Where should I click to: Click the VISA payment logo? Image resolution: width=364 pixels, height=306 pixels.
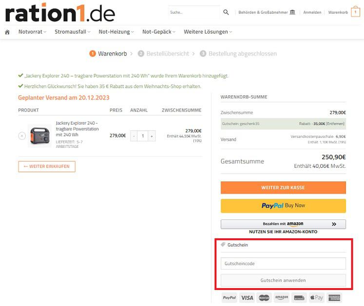tap(247, 298)
